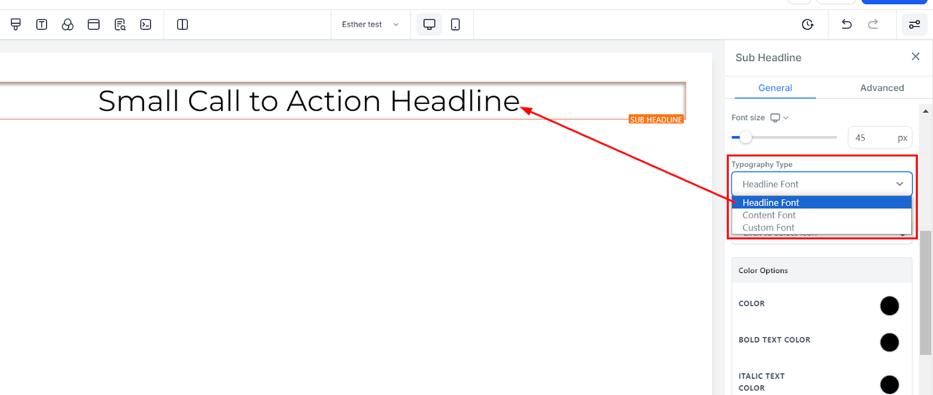Click the split columns layout icon
This screenshot has width=933, height=395.
[183, 25]
